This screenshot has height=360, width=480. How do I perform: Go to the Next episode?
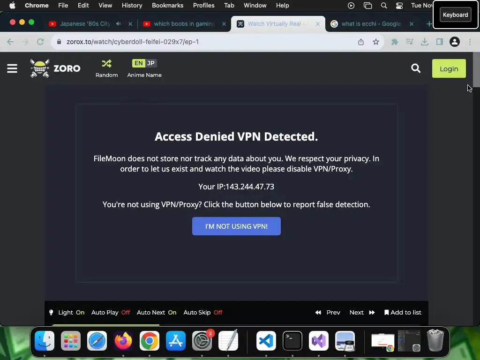click(x=362, y=313)
